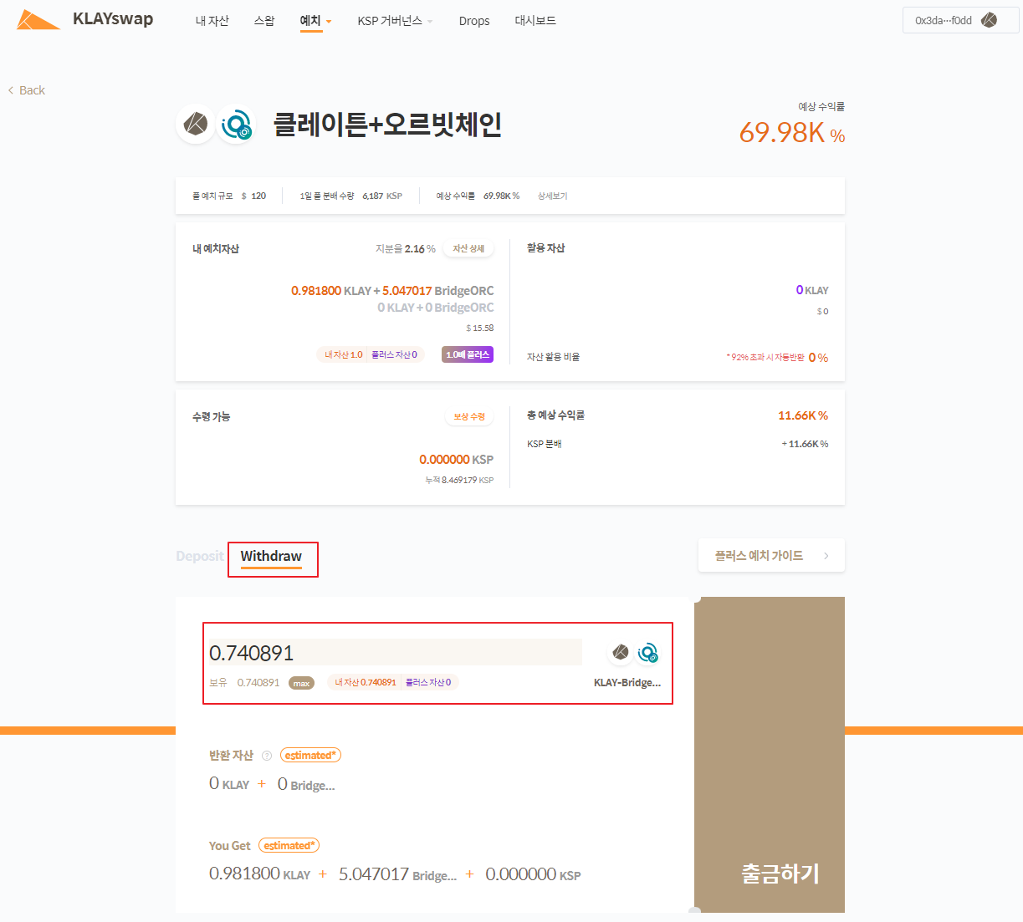This screenshot has width=1023, height=922.
Task: Open the 플러스 예치 가이드 chevron
Action: (826, 556)
